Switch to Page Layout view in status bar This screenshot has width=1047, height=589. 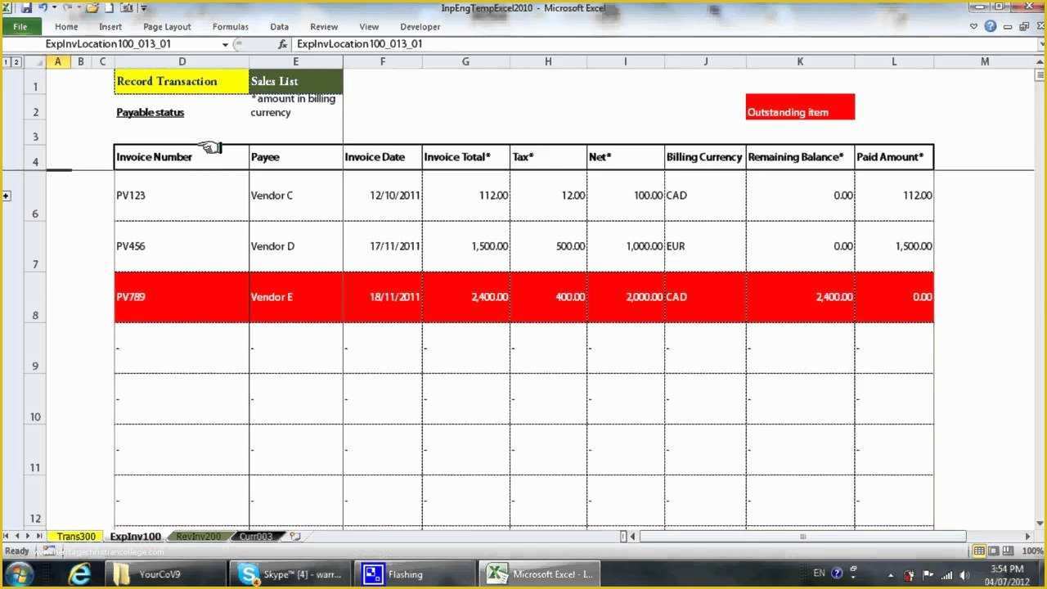point(993,551)
